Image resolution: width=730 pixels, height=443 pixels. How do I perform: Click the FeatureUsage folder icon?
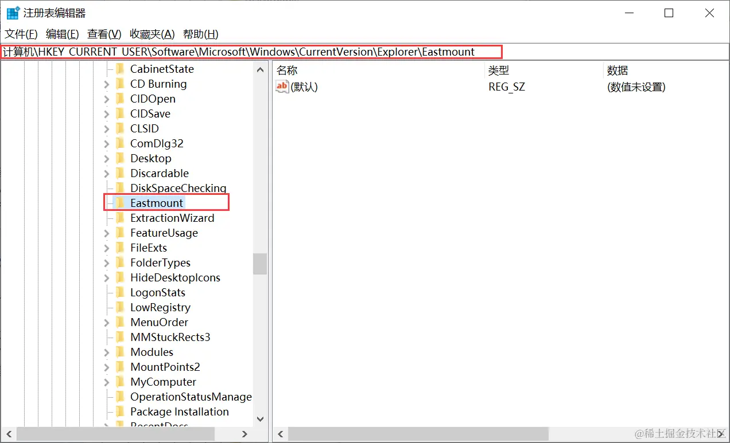click(x=120, y=233)
